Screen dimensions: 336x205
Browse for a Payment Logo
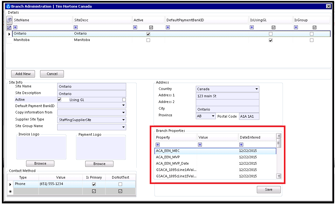point(99,164)
